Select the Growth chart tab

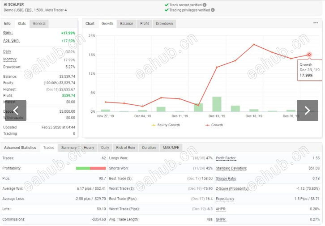pos(107,24)
